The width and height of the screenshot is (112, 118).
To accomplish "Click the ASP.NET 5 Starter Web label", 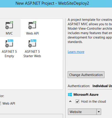I will (x=32, y=54).
